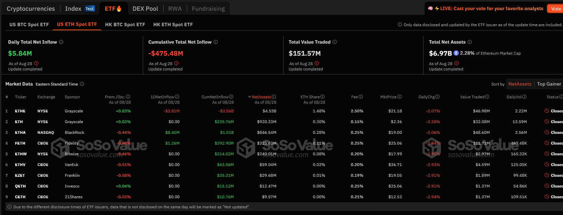Click info icon on Fee column header

click(x=361, y=97)
